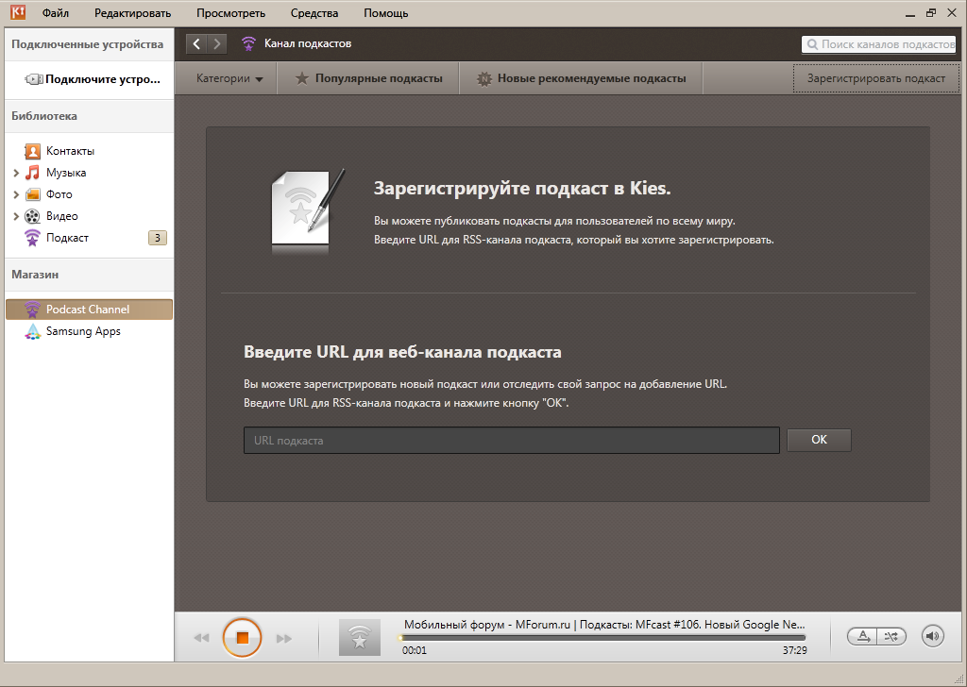Open the Просмотреть menu
This screenshot has width=967, height=687.
click(x=230, y=13)
